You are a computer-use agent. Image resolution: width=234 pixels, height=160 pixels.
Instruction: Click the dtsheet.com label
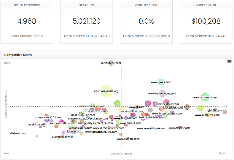18,133
